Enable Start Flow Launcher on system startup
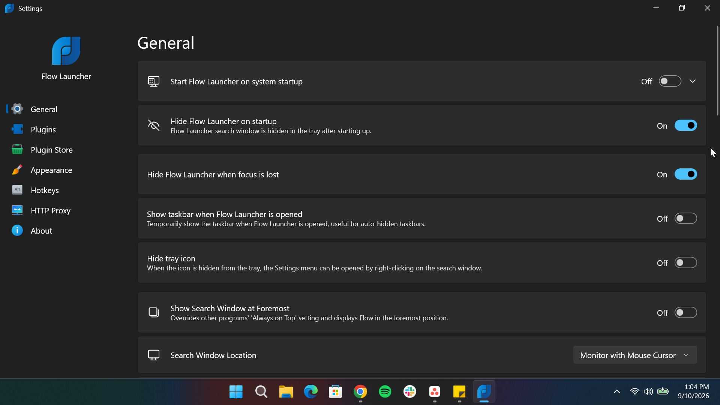Screen dimensions: 720x405 coord(670,81)
